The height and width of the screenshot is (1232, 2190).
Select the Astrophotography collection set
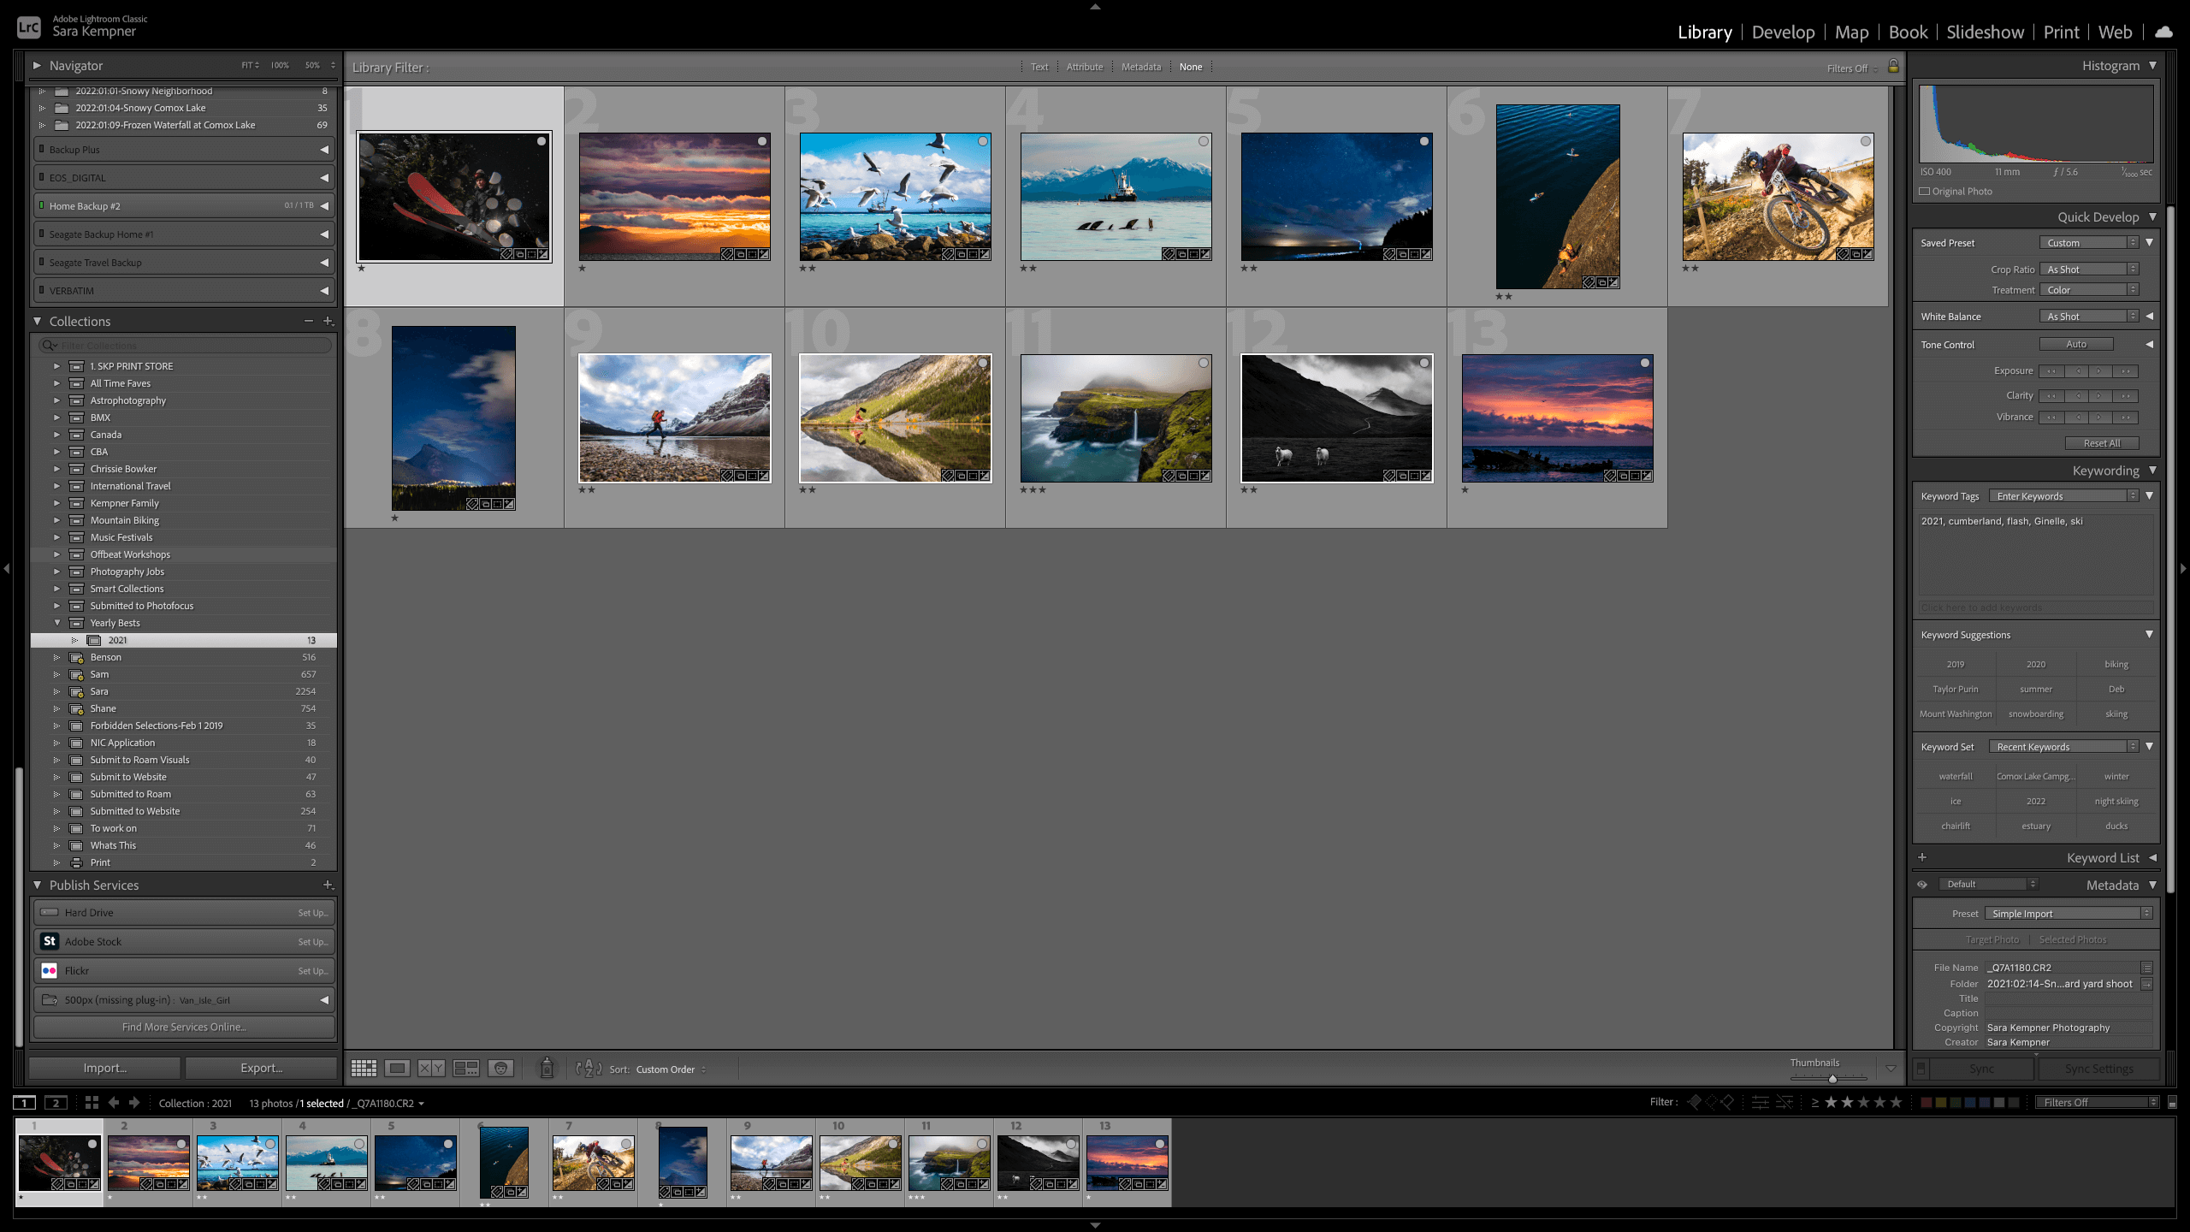[x=127, y=400]
